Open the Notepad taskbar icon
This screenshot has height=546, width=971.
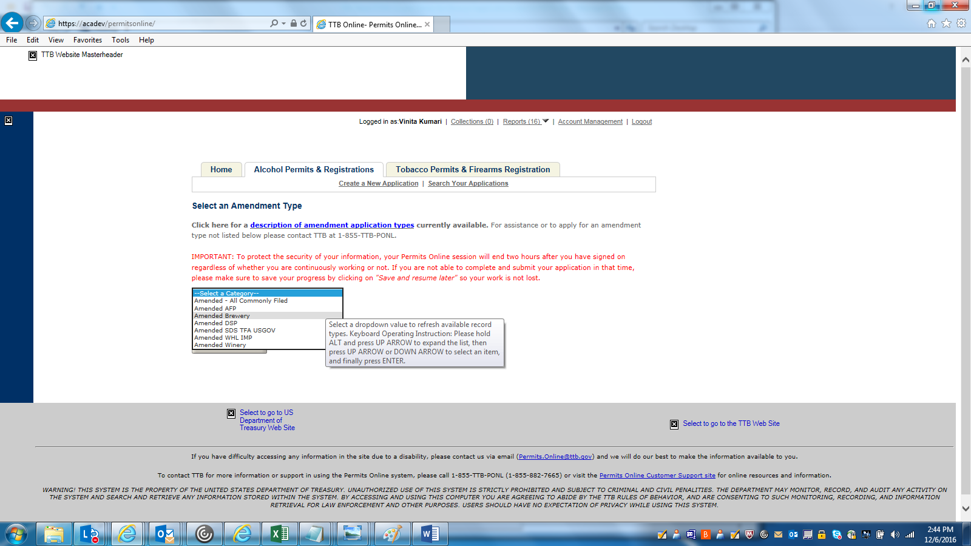click(x=315, y=534)
